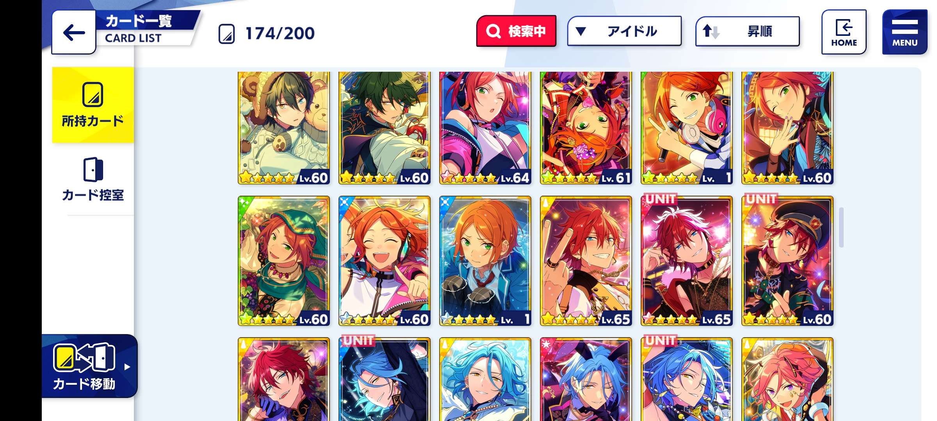
Task: Click the arrow on the カード移動 button
Action: point(127,367)
